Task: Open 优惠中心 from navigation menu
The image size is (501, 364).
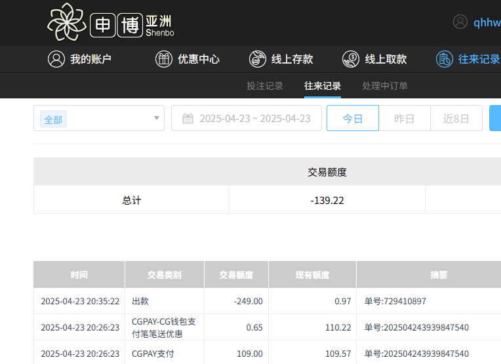Action: (x=199, y=59)
